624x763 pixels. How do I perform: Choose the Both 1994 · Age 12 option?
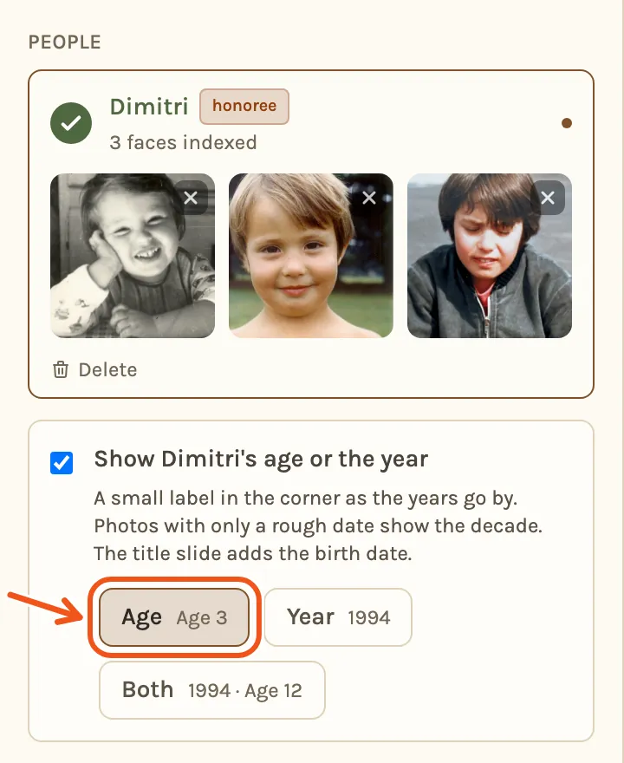click(212, 690)
